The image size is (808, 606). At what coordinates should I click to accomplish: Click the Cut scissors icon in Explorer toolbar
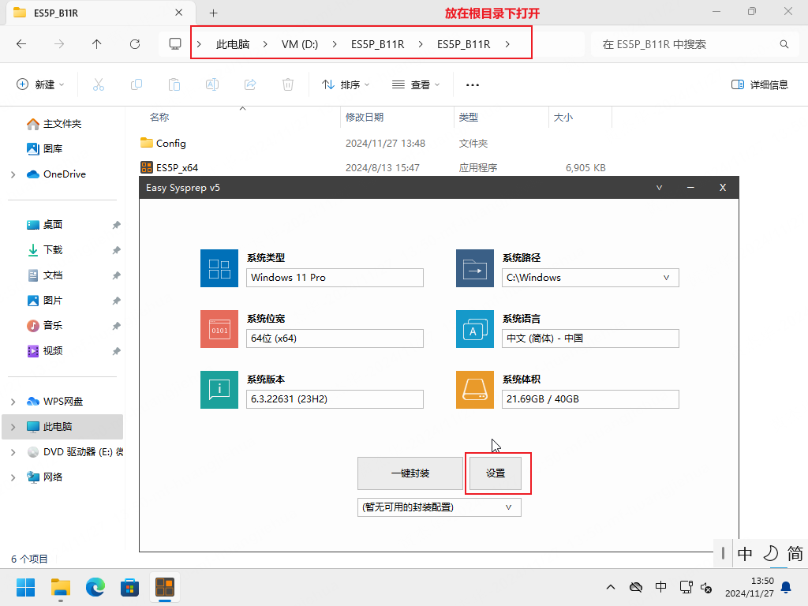[x=99, y=84]
